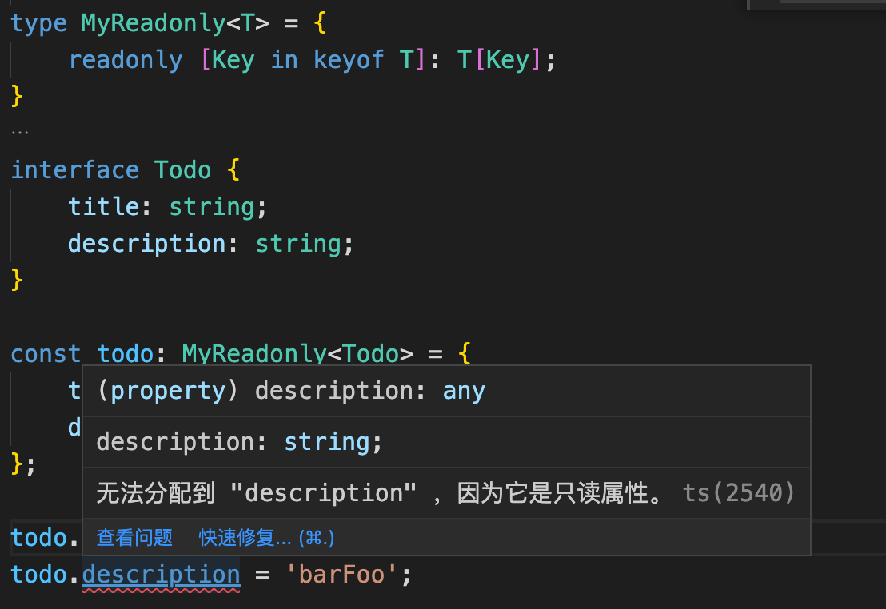Click the 查看问题 link in hover popup
The width and height of the screenshot is (886, 609).
pyautogui.click(x=134, y=537)
